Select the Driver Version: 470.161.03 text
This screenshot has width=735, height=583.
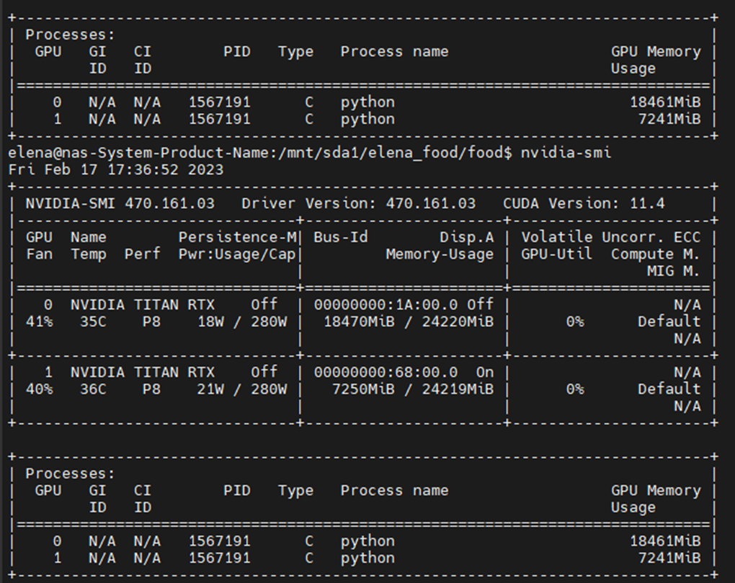point(358,203)
